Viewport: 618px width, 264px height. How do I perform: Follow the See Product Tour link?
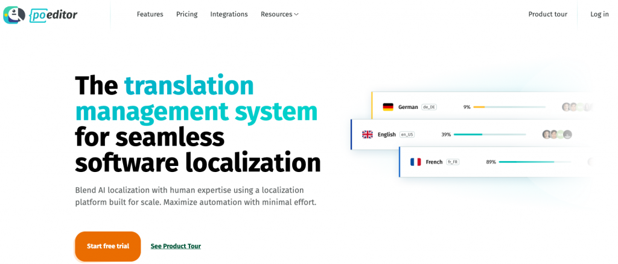tap(176, 246)
